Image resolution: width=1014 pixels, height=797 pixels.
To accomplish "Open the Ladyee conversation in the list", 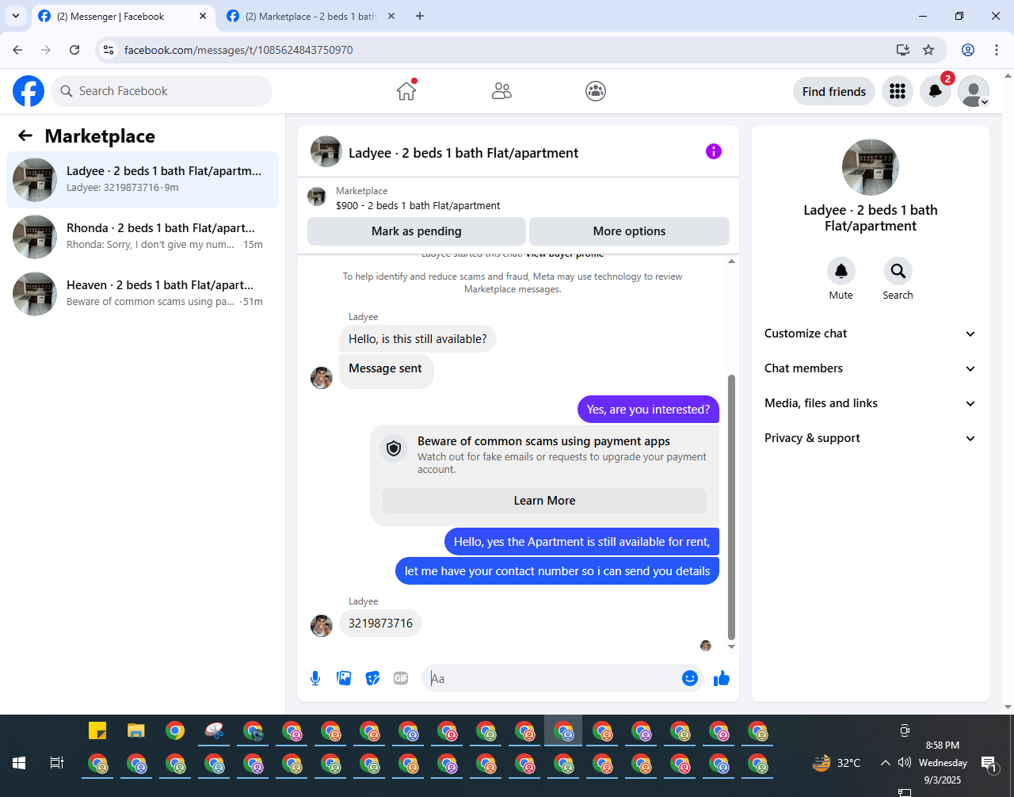I will (143, 180).
